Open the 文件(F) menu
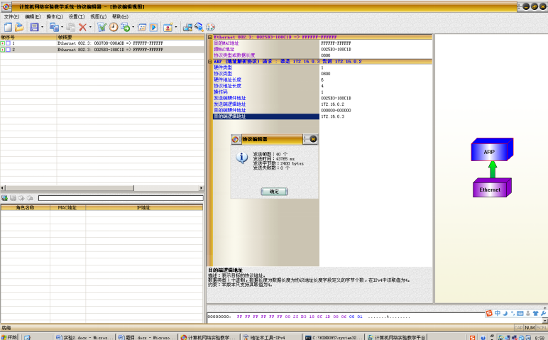This screenshot has width=548, height=340. click(x=11, y=16)
